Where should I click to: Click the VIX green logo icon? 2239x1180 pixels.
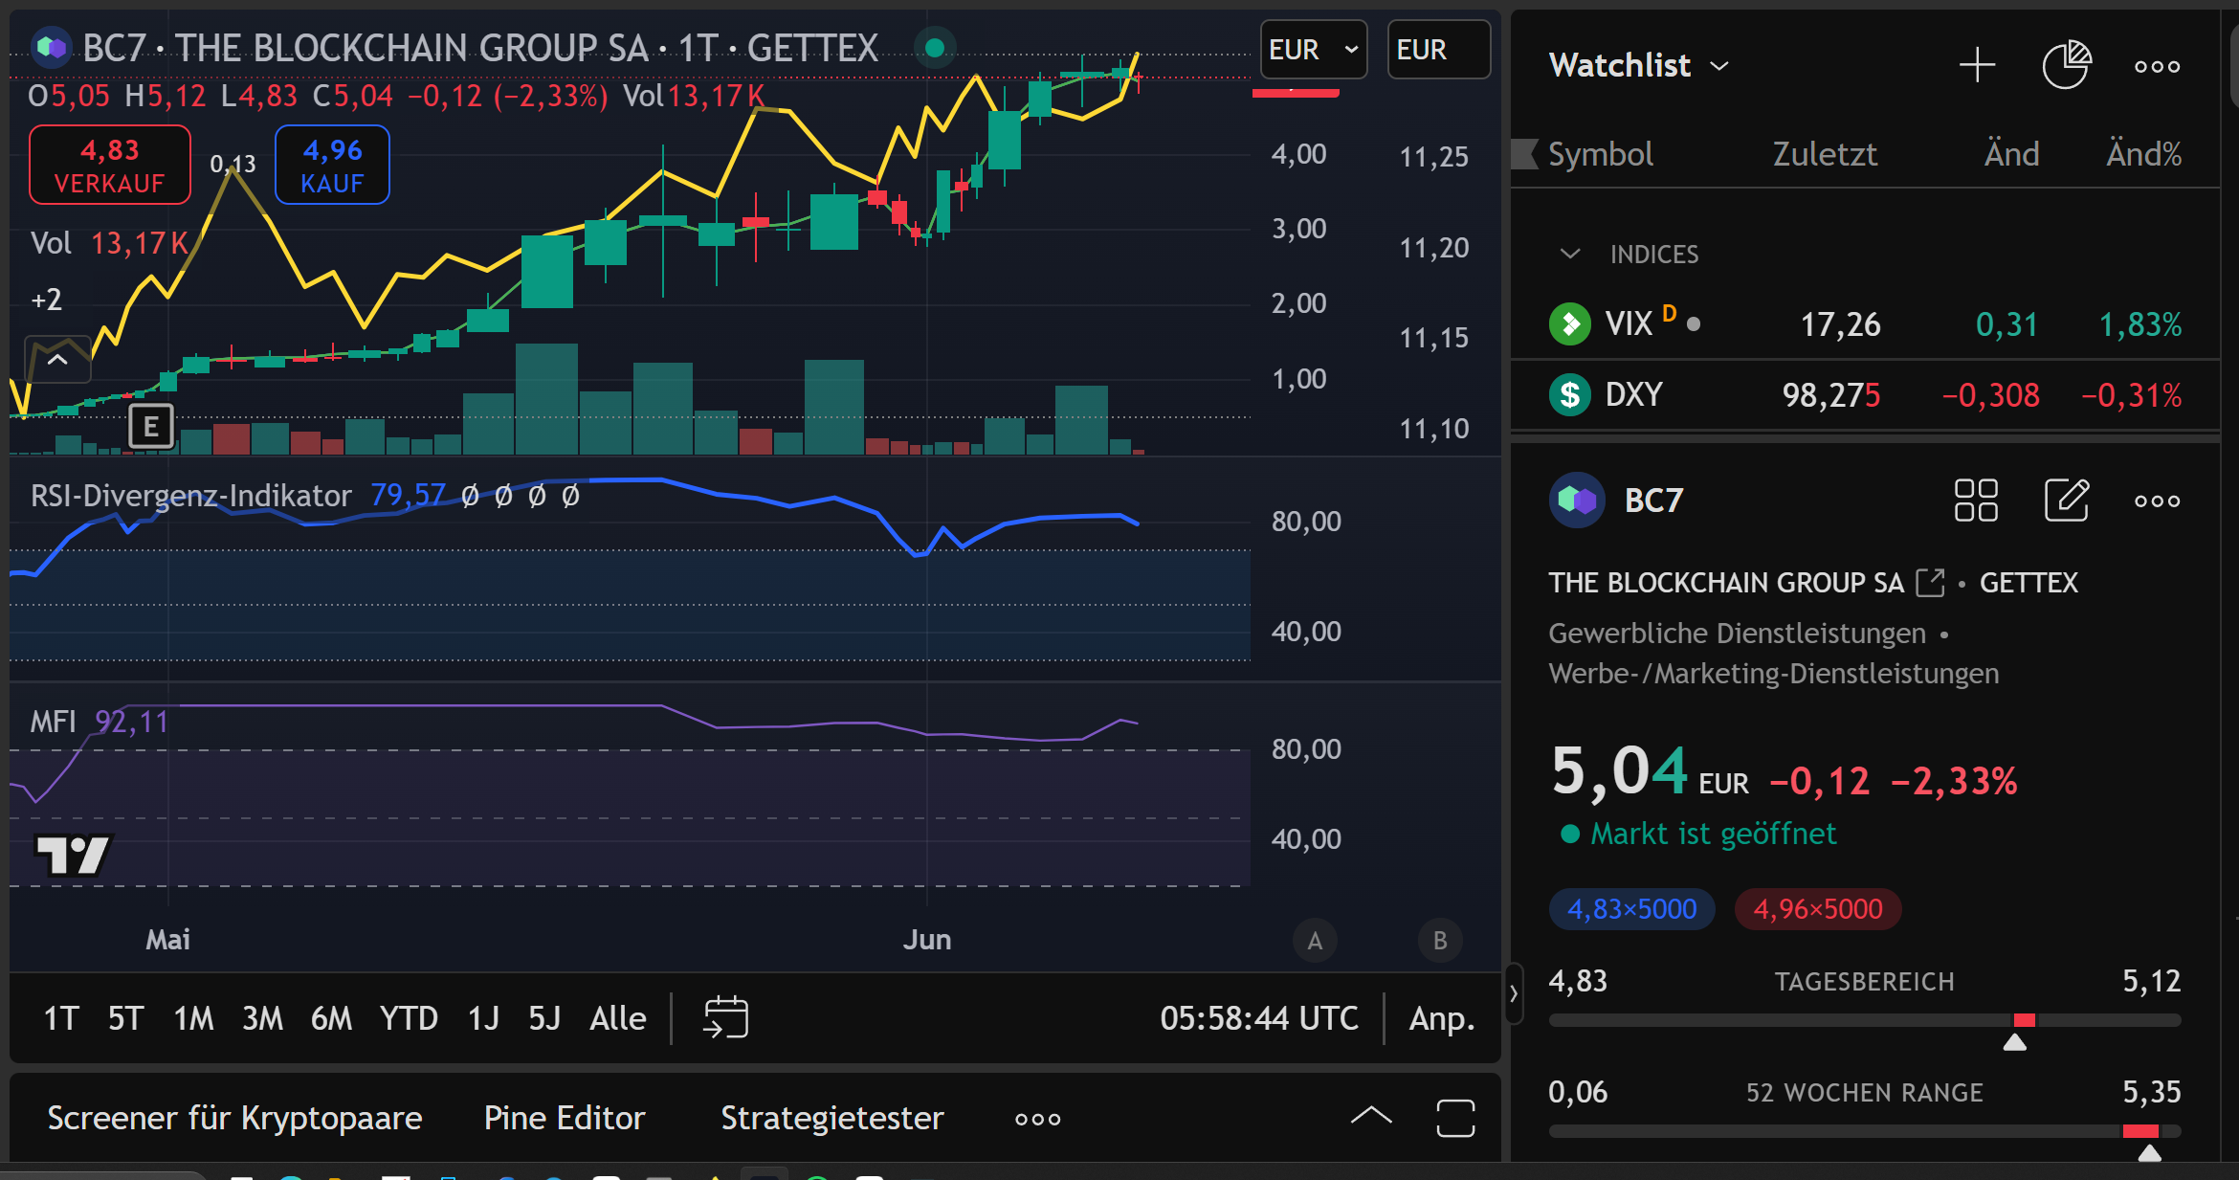click(x=1569, y=323)
